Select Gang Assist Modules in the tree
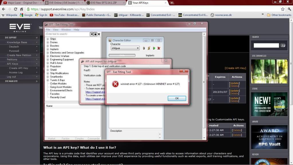293x165 pixels. click(x=61, y=87)
